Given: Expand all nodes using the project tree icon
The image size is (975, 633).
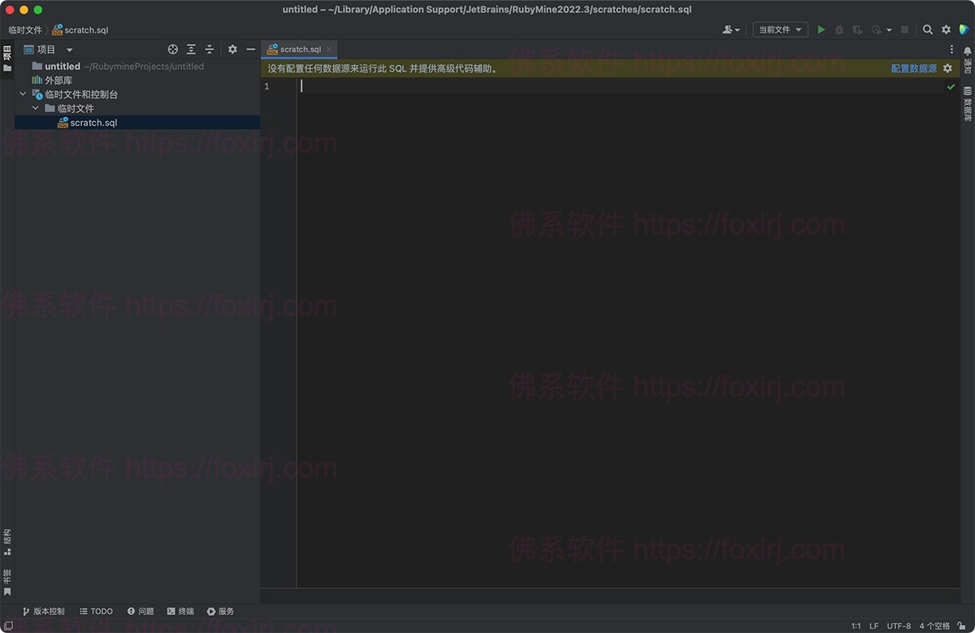Looking at the screenshot, I should [190, 49].
